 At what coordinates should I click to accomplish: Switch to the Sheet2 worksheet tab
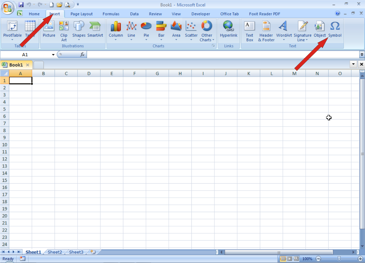(x=55, y=252)
